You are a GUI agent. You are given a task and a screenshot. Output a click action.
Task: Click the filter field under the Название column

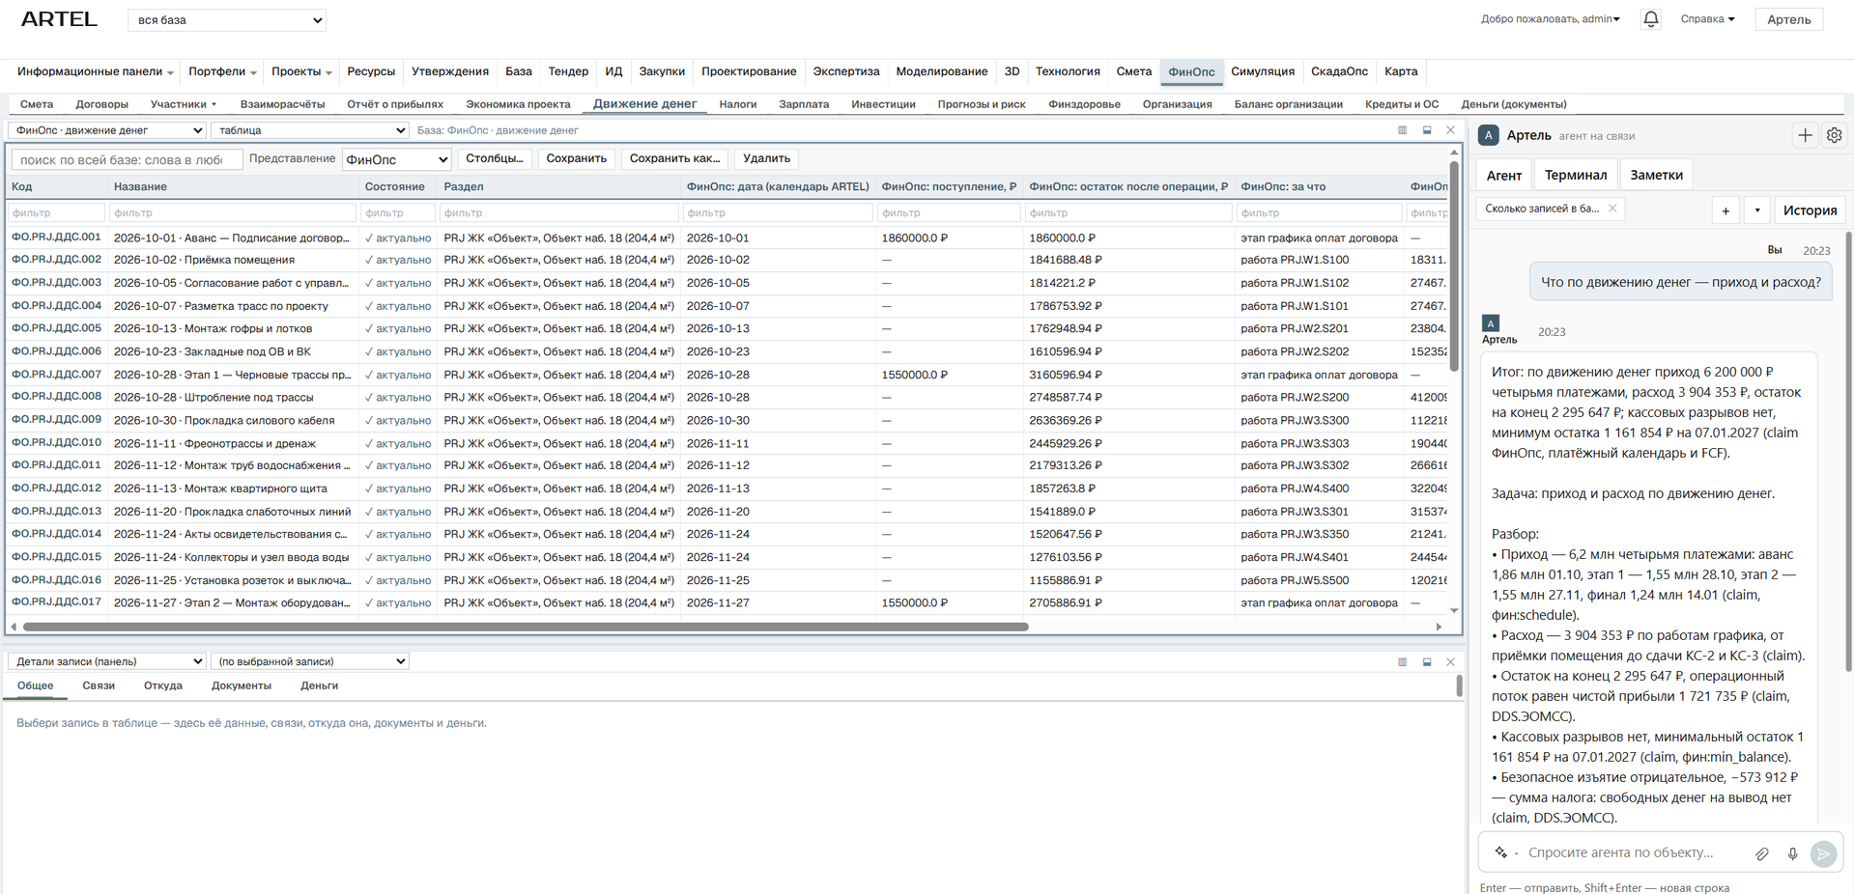[x=233, y=212]
